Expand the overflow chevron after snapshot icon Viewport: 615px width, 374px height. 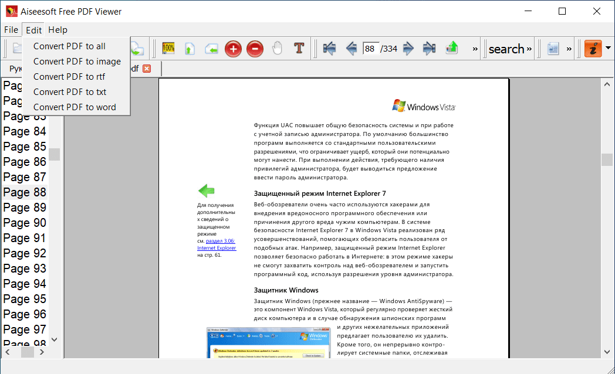click(x=569, y=49)
